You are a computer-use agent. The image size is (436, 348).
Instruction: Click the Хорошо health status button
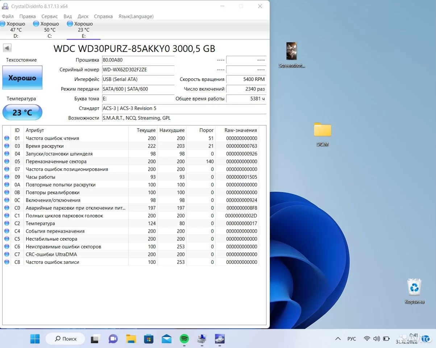(22, 78)
